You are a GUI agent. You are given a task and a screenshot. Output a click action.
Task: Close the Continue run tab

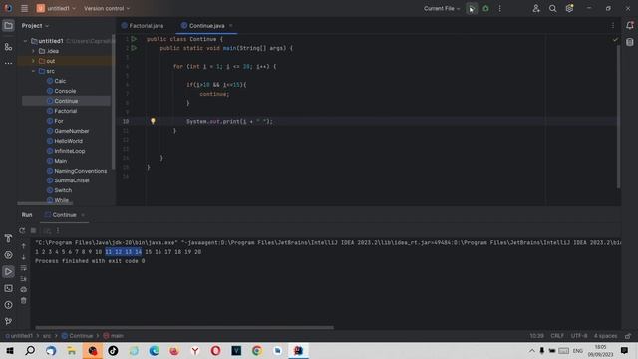[x=83, y=215]
